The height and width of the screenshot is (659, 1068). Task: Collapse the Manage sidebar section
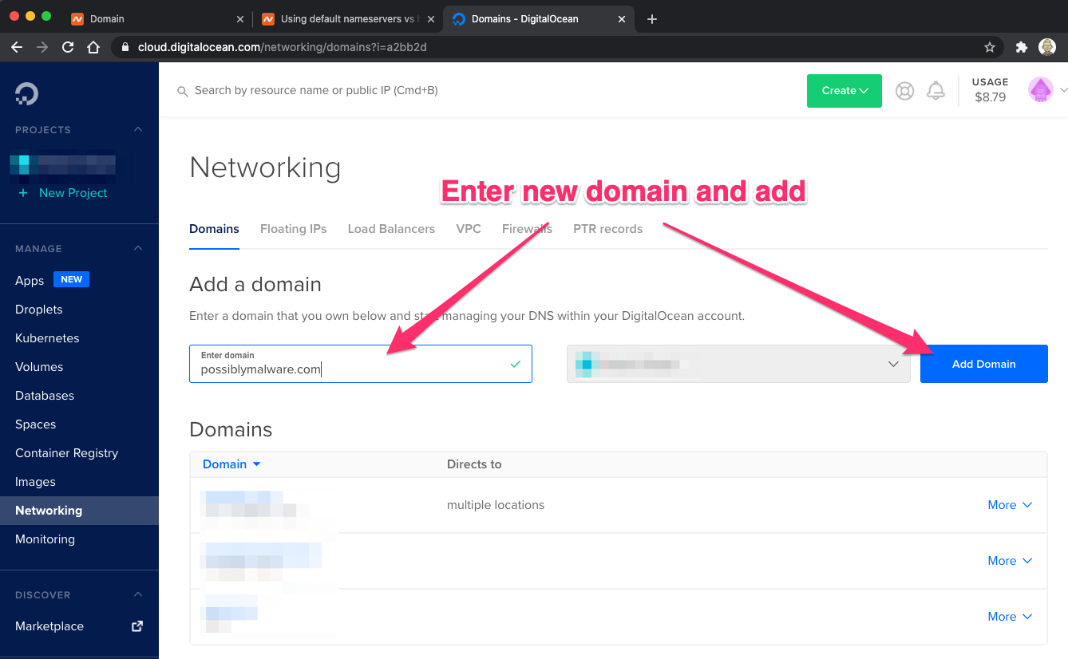coord(138,248)
